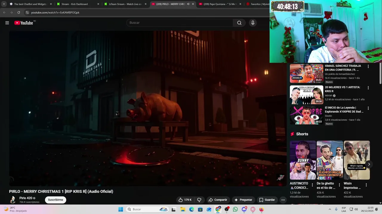The width and height of the screenshot is (382, 214).
Task: Close the Kick Dashboard tab
Action: pyautogui.click(x=98, y=4)
